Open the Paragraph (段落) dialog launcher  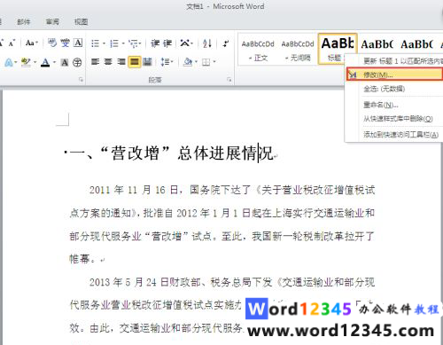pos(229,80)
